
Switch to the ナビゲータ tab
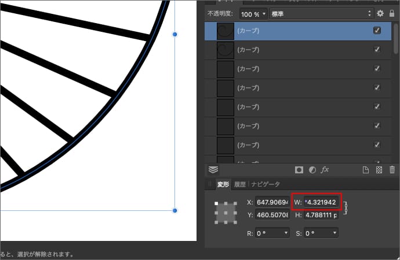(265, 184)
